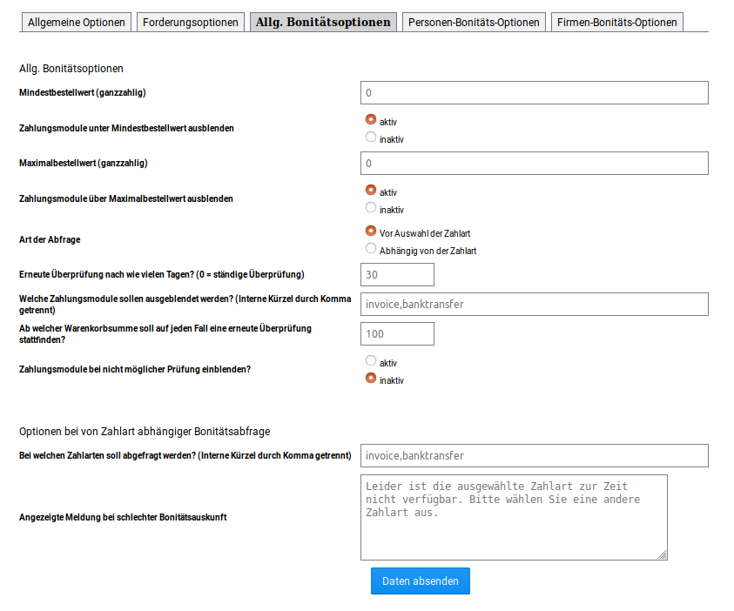The height and width of the screenshot is (611, 734).
Task: Click the Mindestbestellwert input field
Action: (534, 92)
